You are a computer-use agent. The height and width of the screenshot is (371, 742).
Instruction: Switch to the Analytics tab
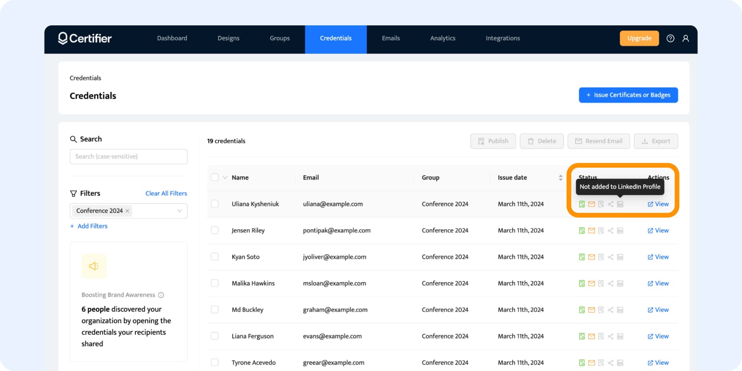(442, 38)
